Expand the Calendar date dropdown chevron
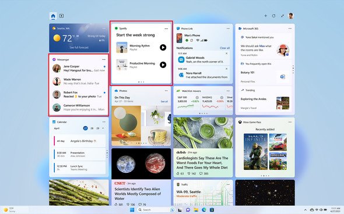The width and height of the screenshot is (344, 214). [103, 128]
